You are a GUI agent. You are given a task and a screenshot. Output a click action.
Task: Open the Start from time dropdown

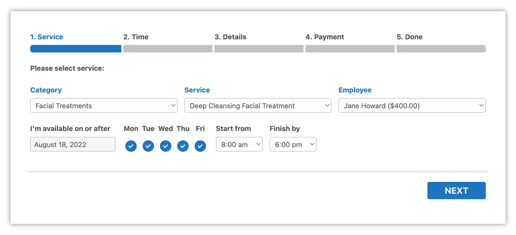(239, 144)
